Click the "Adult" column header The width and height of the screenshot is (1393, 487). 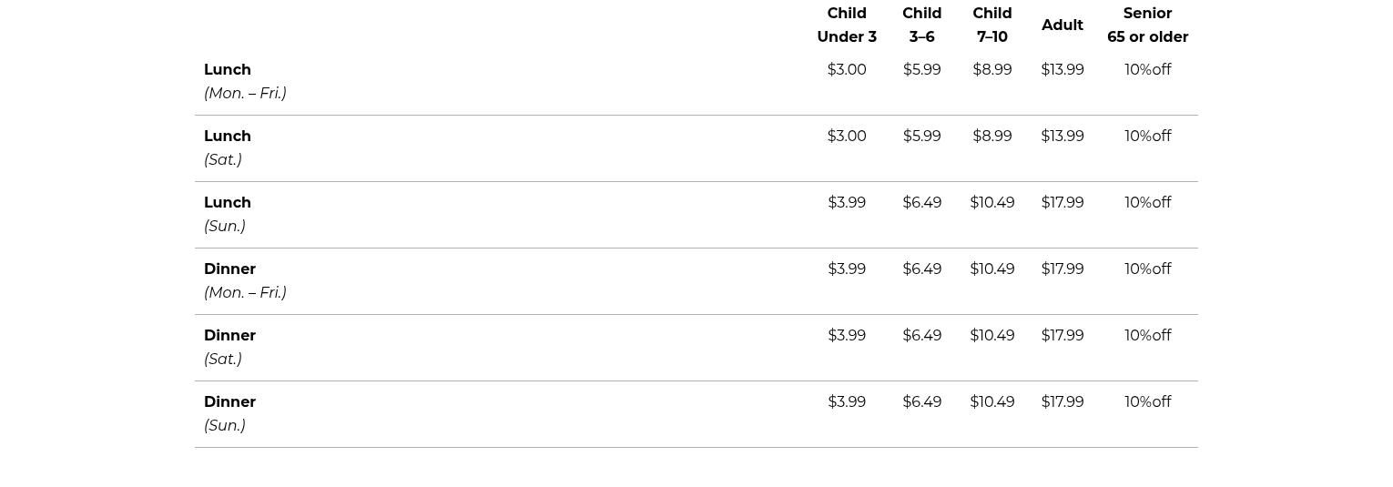(1062, 25)
